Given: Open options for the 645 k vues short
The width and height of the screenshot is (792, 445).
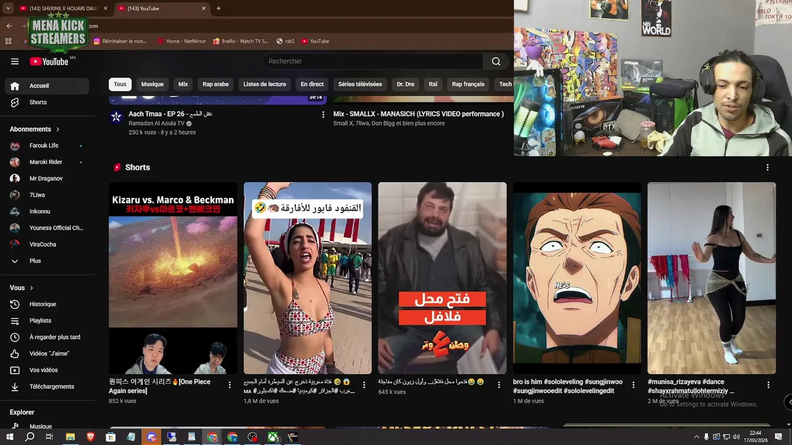Looking at the screenshot, I should 499,384.
